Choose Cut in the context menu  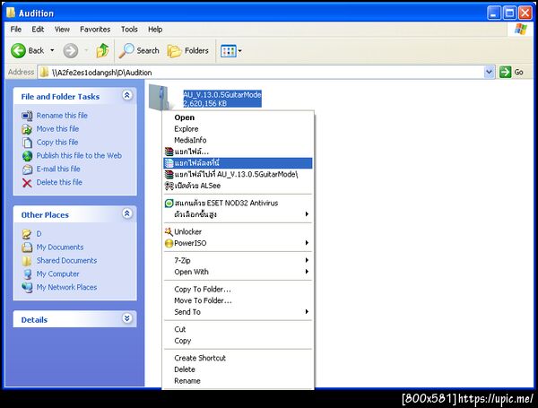point(239,329)
